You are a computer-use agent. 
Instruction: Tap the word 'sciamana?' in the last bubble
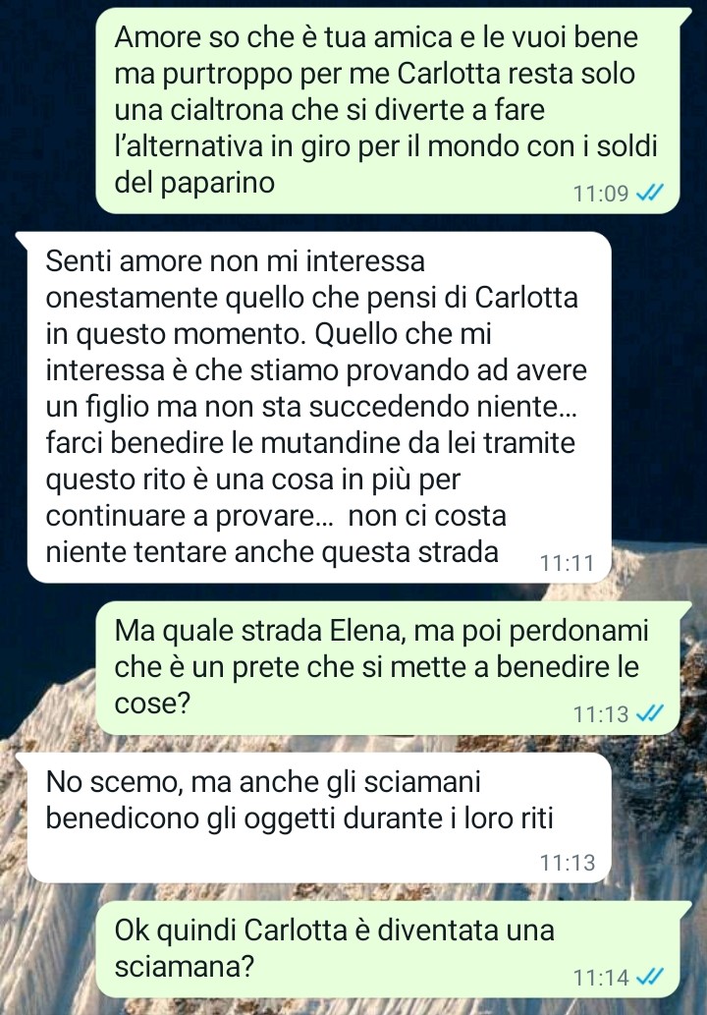pos(184,967)
